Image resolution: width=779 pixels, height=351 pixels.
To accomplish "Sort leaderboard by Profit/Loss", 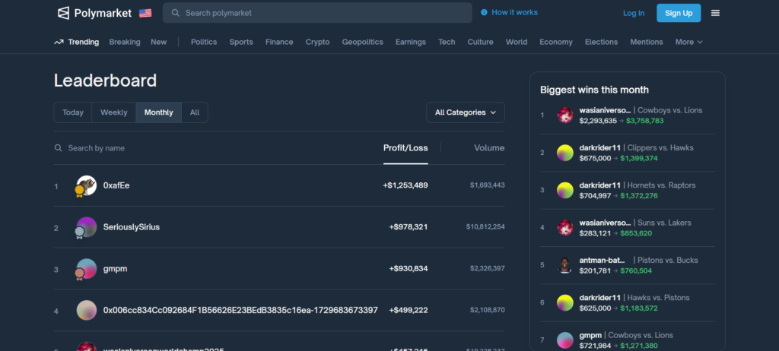I will coord(405,148).
